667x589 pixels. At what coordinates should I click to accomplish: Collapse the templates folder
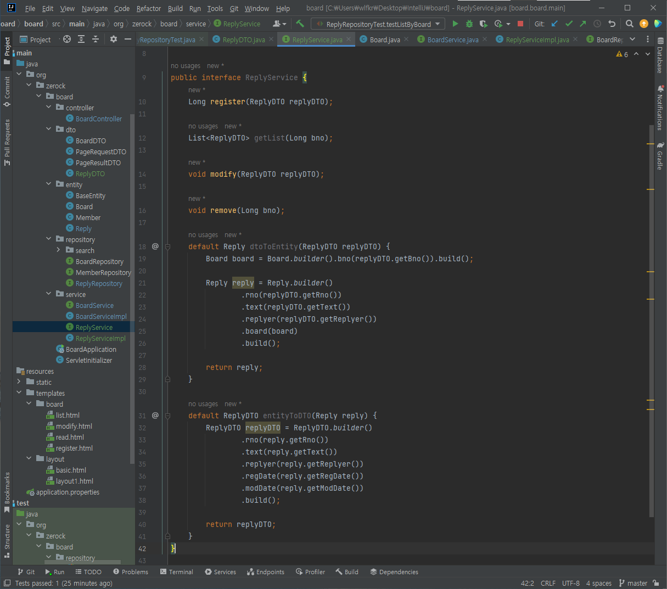tap(19, 393)
